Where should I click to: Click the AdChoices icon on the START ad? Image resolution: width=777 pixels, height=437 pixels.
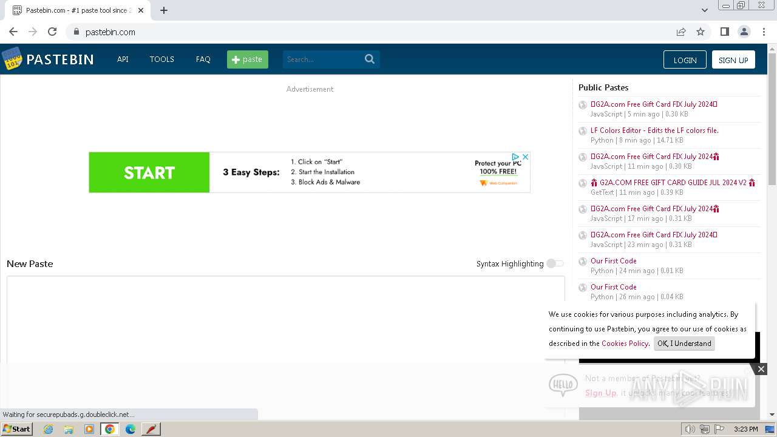point(515,157)
